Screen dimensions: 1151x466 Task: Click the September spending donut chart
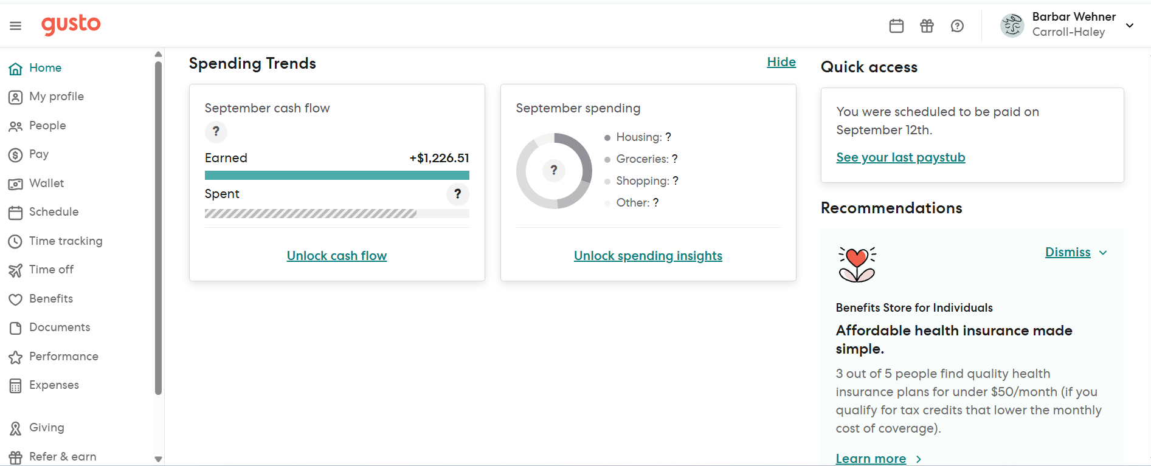[554, 171]
